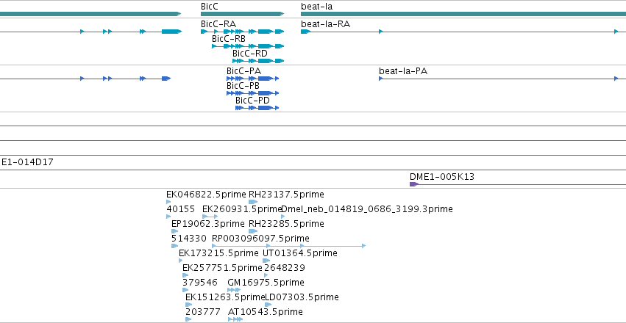Click the DME1-005K13 BAC label
The height and width of the screenshot is (323, 626).
pyautogui.click(x=442, y=177)
